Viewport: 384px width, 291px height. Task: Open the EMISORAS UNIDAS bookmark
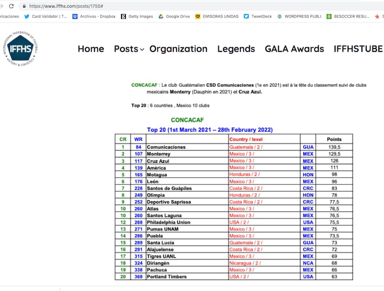click(x=217, y=16)
